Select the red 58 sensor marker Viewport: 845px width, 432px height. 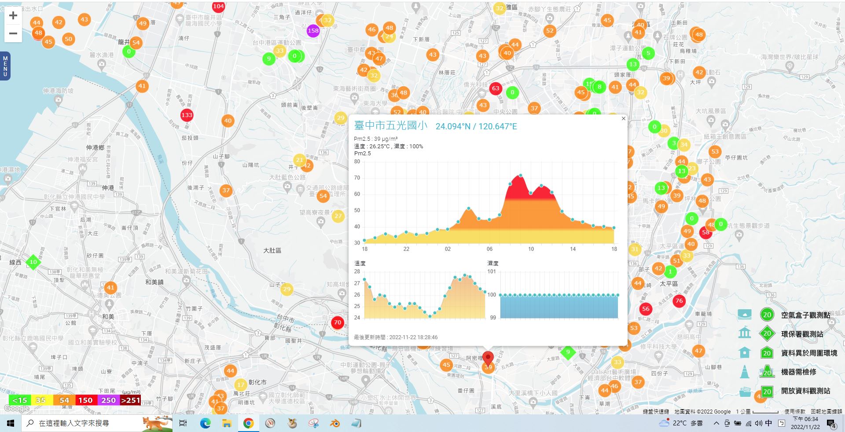point(705,232)
